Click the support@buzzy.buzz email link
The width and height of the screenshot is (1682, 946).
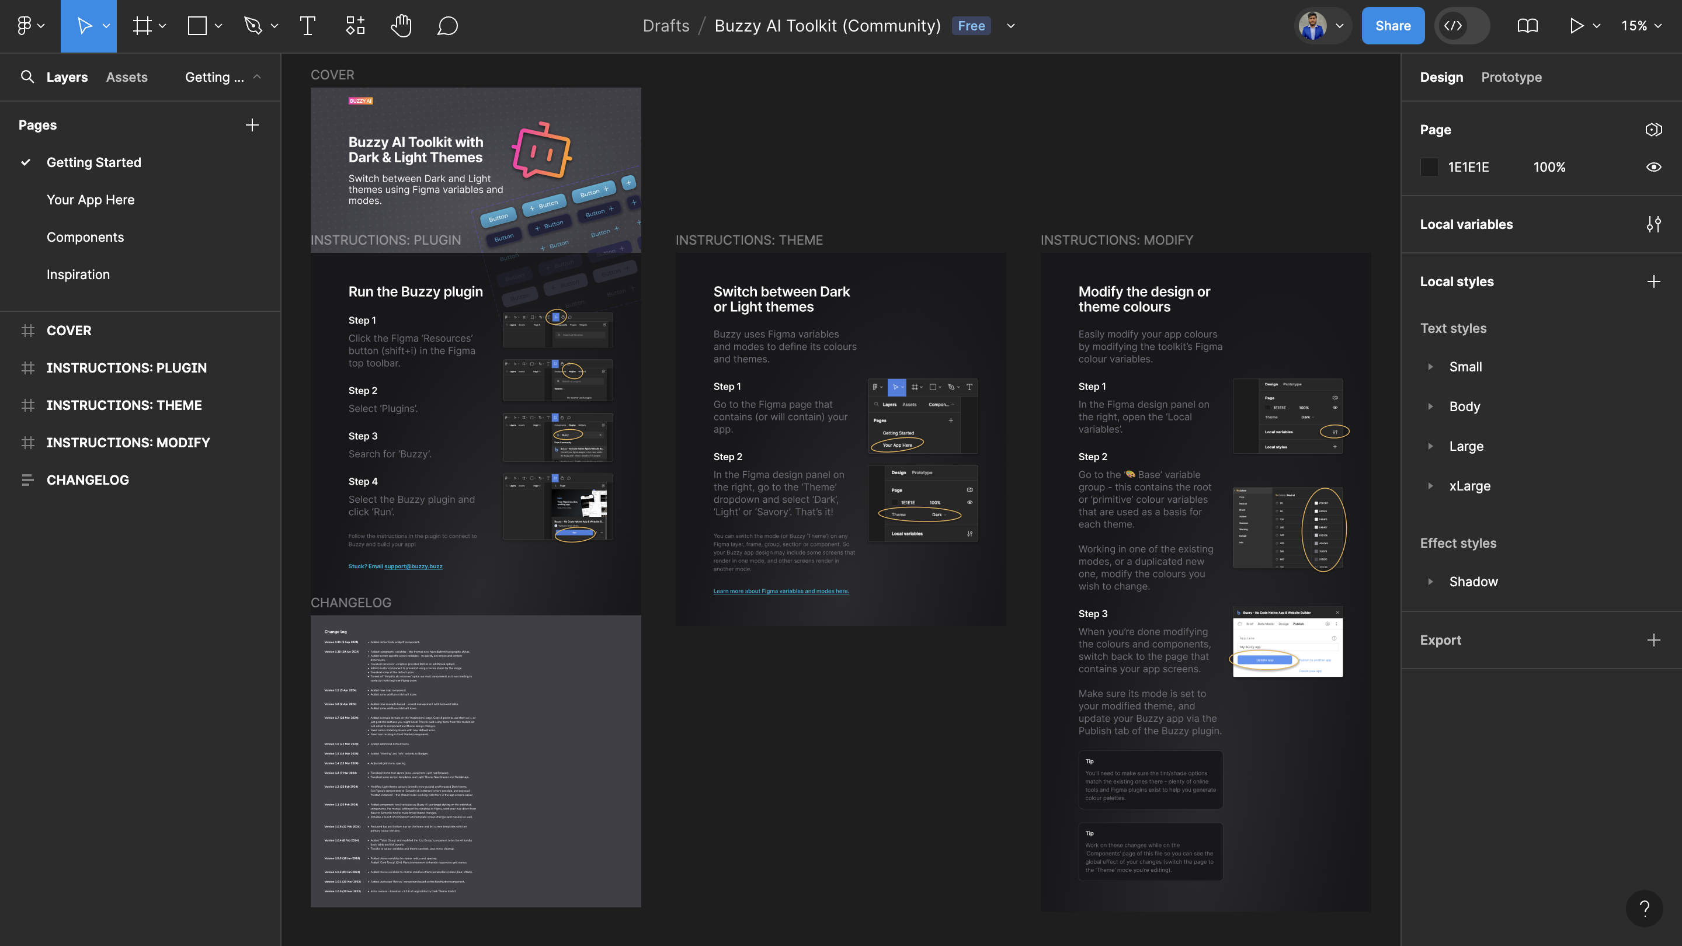(413, 566)
